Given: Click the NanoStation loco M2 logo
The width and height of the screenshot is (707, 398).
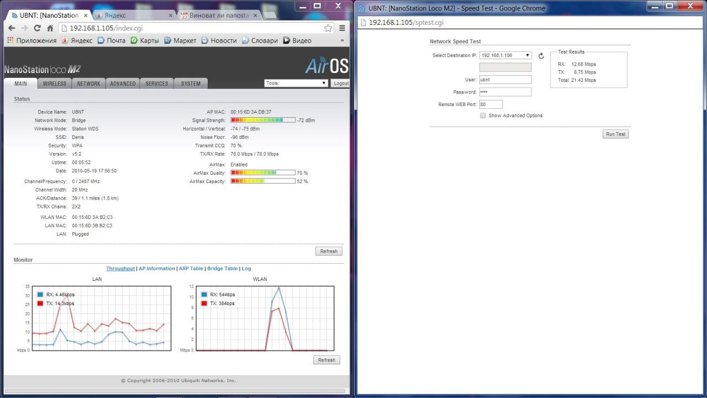Looking at the screenshot, I should [x=43, y=69].
